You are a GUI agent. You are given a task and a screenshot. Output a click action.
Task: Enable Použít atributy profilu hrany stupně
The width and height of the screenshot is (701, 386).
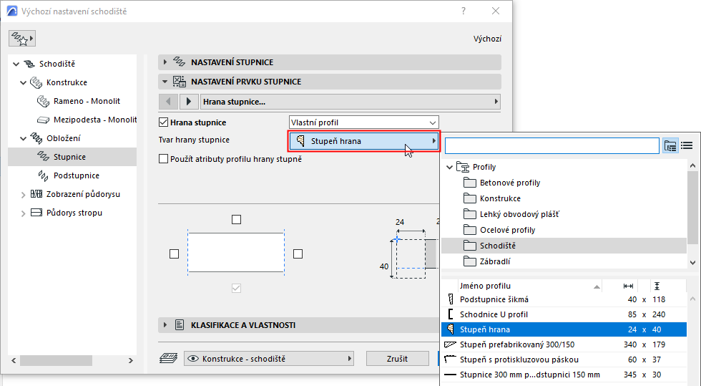[164, 159]
